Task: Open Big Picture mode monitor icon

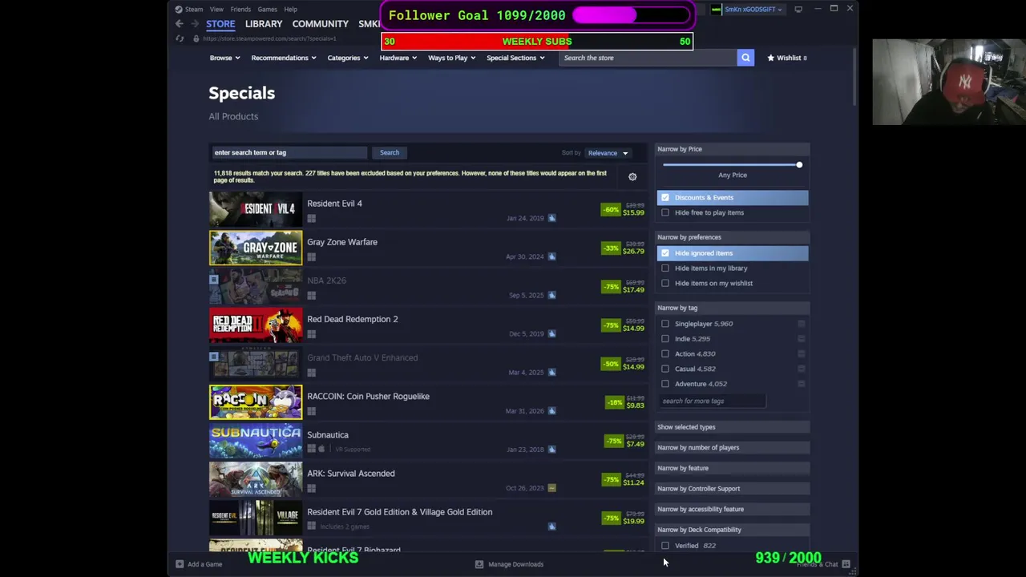Action: pyautogui.click(x=798, y=9)
